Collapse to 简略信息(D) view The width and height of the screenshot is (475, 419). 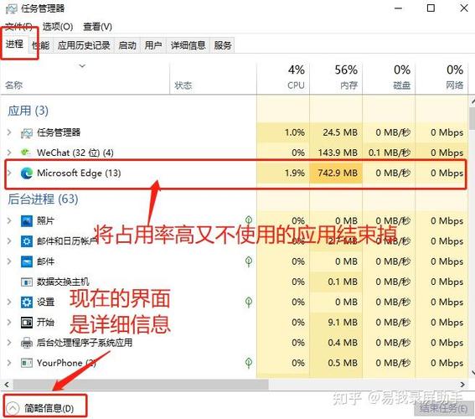pos(41,408)
